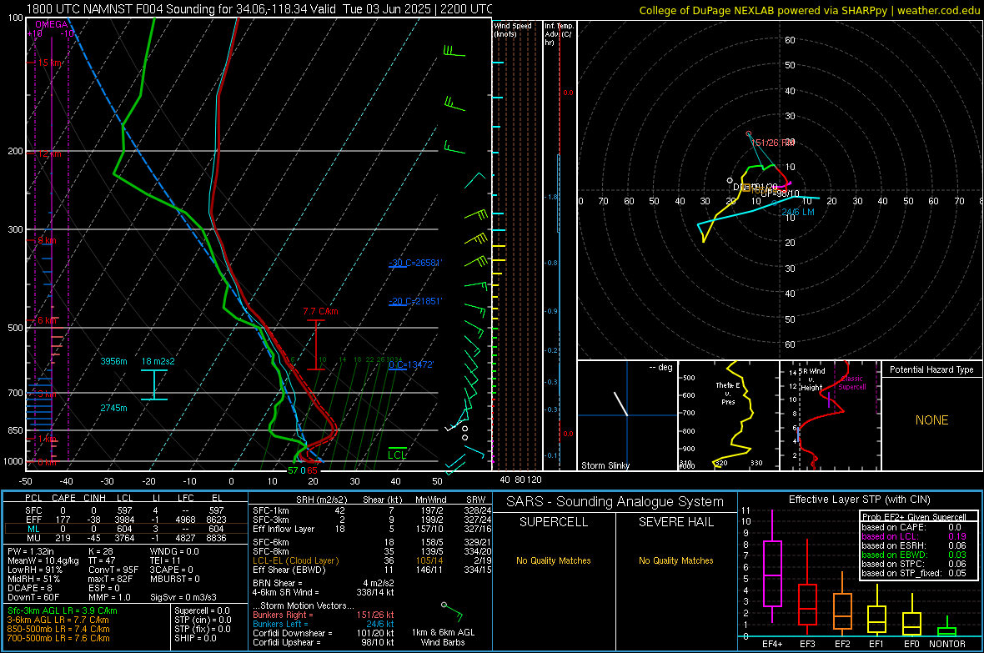Viewport: 984px width, 653px height.
Task: Click the green LCL marker label
Action: [x=397, y=455]
